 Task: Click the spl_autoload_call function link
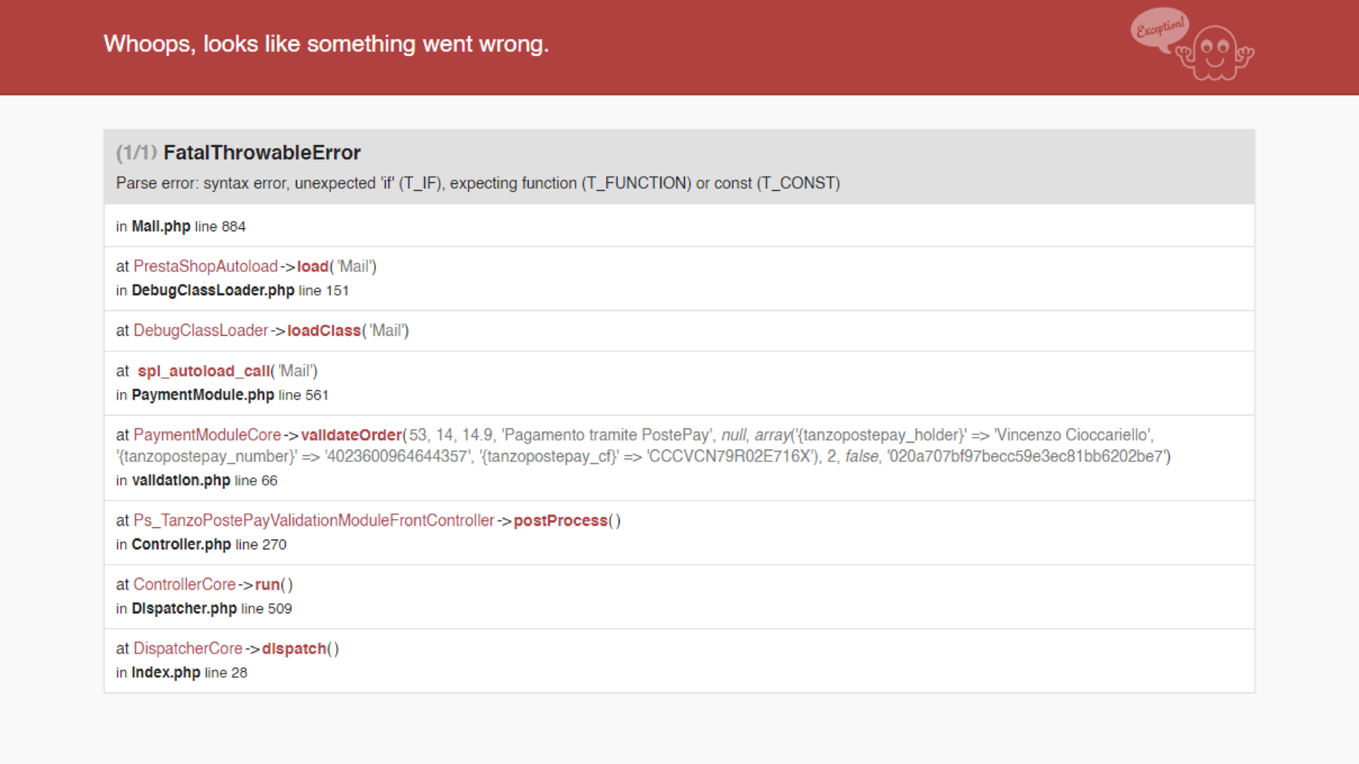[x=204, y=371]
